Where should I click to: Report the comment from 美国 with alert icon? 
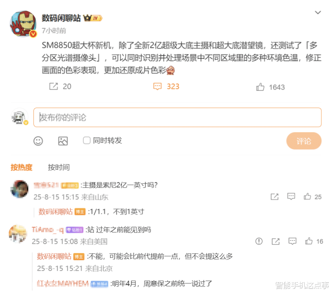click(259, 241)
